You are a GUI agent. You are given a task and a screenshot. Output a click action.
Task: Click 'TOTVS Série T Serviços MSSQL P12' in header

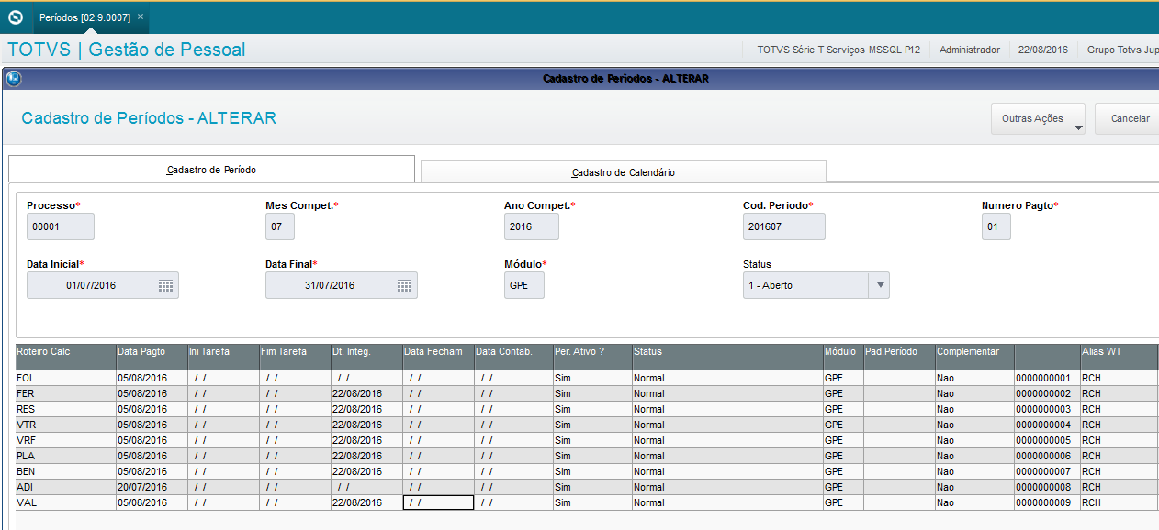pos(838,50)
